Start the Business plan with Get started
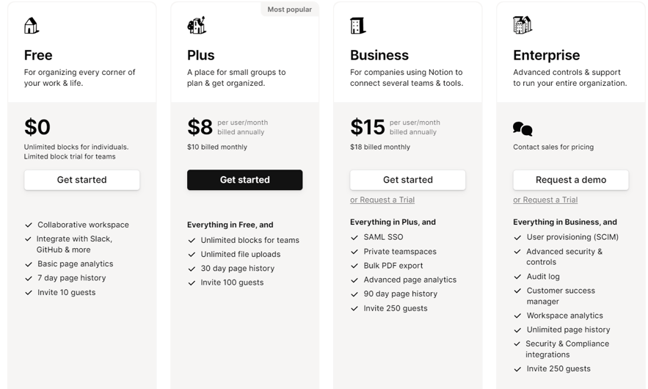The width and height of the screenshot is (648, 389). (407, 180)
